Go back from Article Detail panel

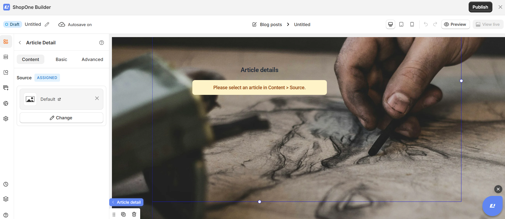(20, 43)
